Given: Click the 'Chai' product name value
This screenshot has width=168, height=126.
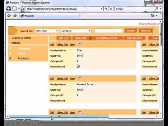Looking at the screenshot, I should tap(79, 50).
